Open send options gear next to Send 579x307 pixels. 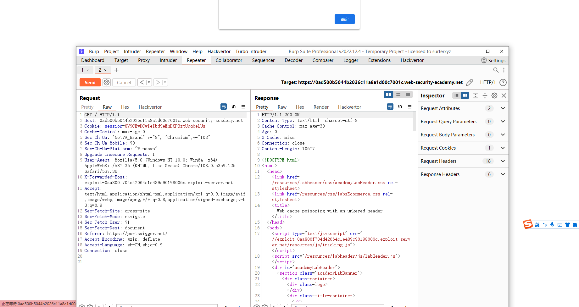coord(107,82)
